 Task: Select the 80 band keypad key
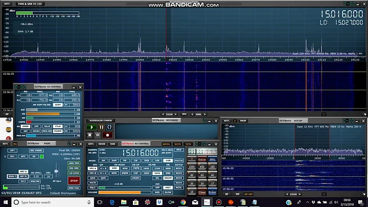click(x=192, y=175)
